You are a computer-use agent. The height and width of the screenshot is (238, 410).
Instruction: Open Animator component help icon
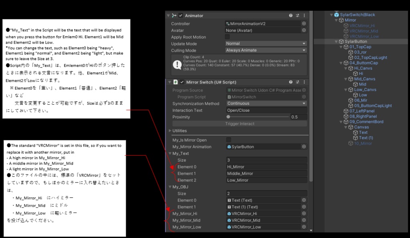tap(291, 16)
